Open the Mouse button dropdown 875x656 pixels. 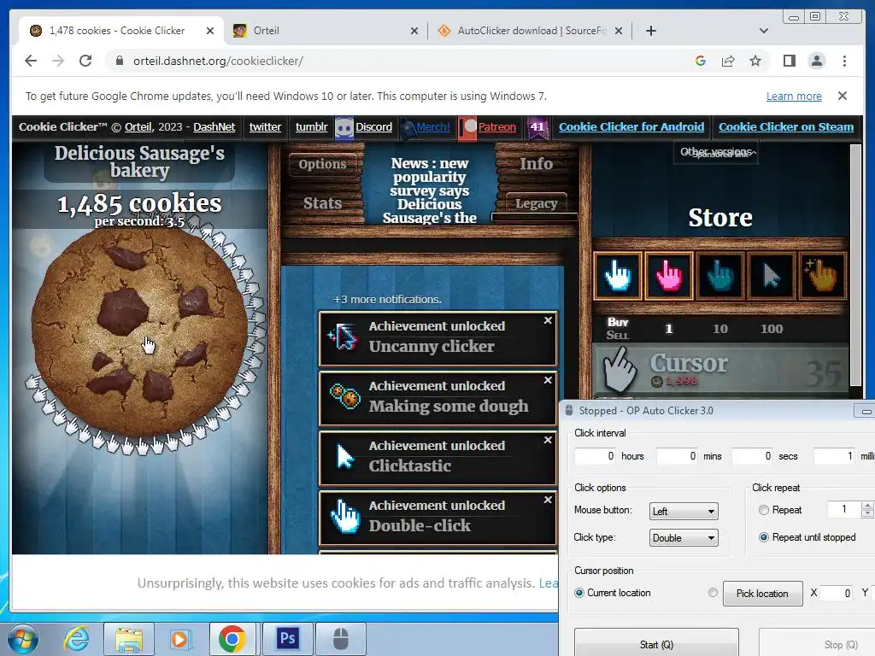pos(684,511)
